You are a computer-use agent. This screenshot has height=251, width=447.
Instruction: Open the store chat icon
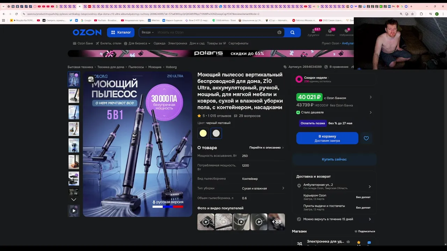tap(369, 243)
